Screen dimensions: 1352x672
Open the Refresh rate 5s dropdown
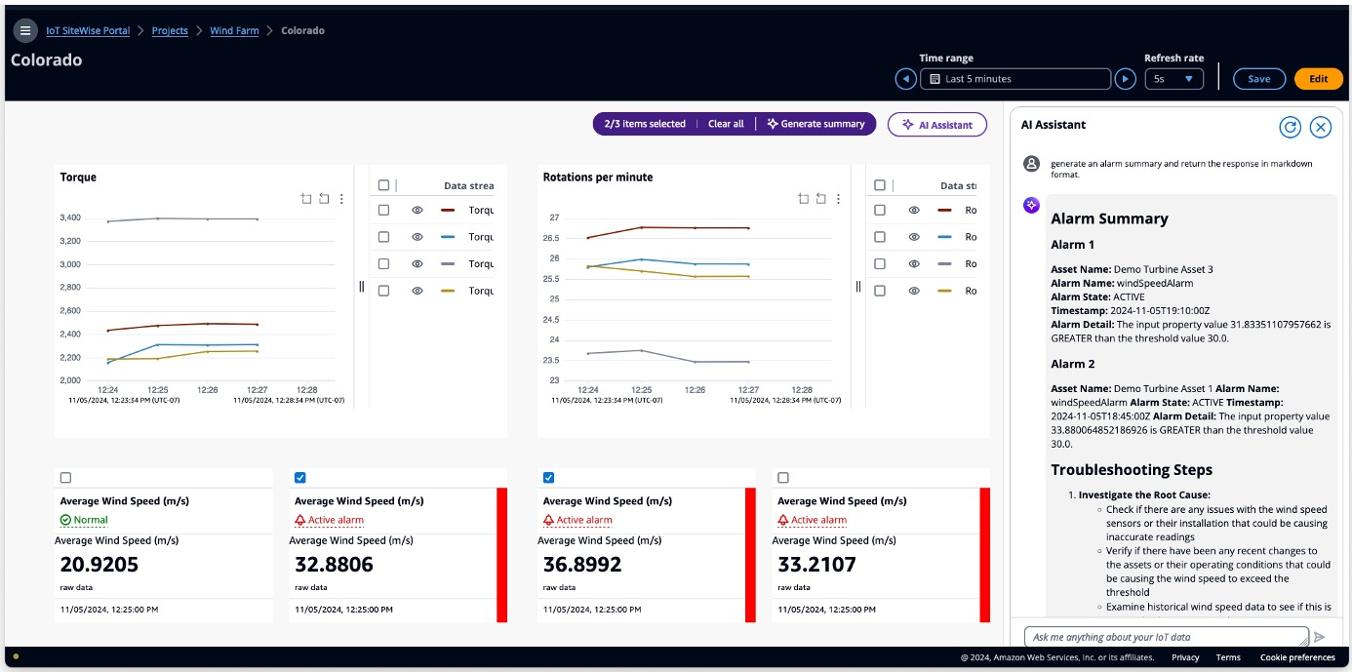pos(1173,79)
